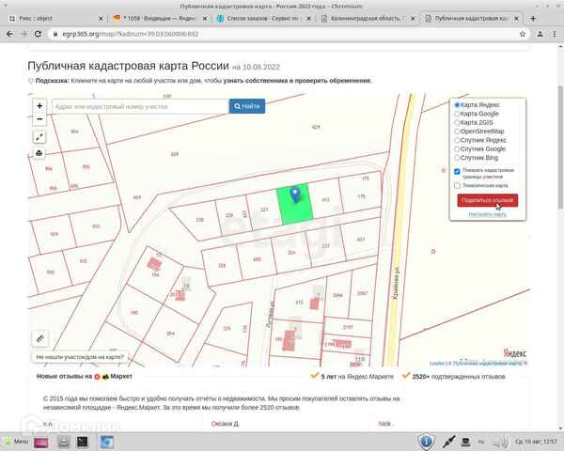Select the 'Спутник Яндекс' layer
Image resolution: width=564 pixels, height=451 pixels.
[480, 140]
